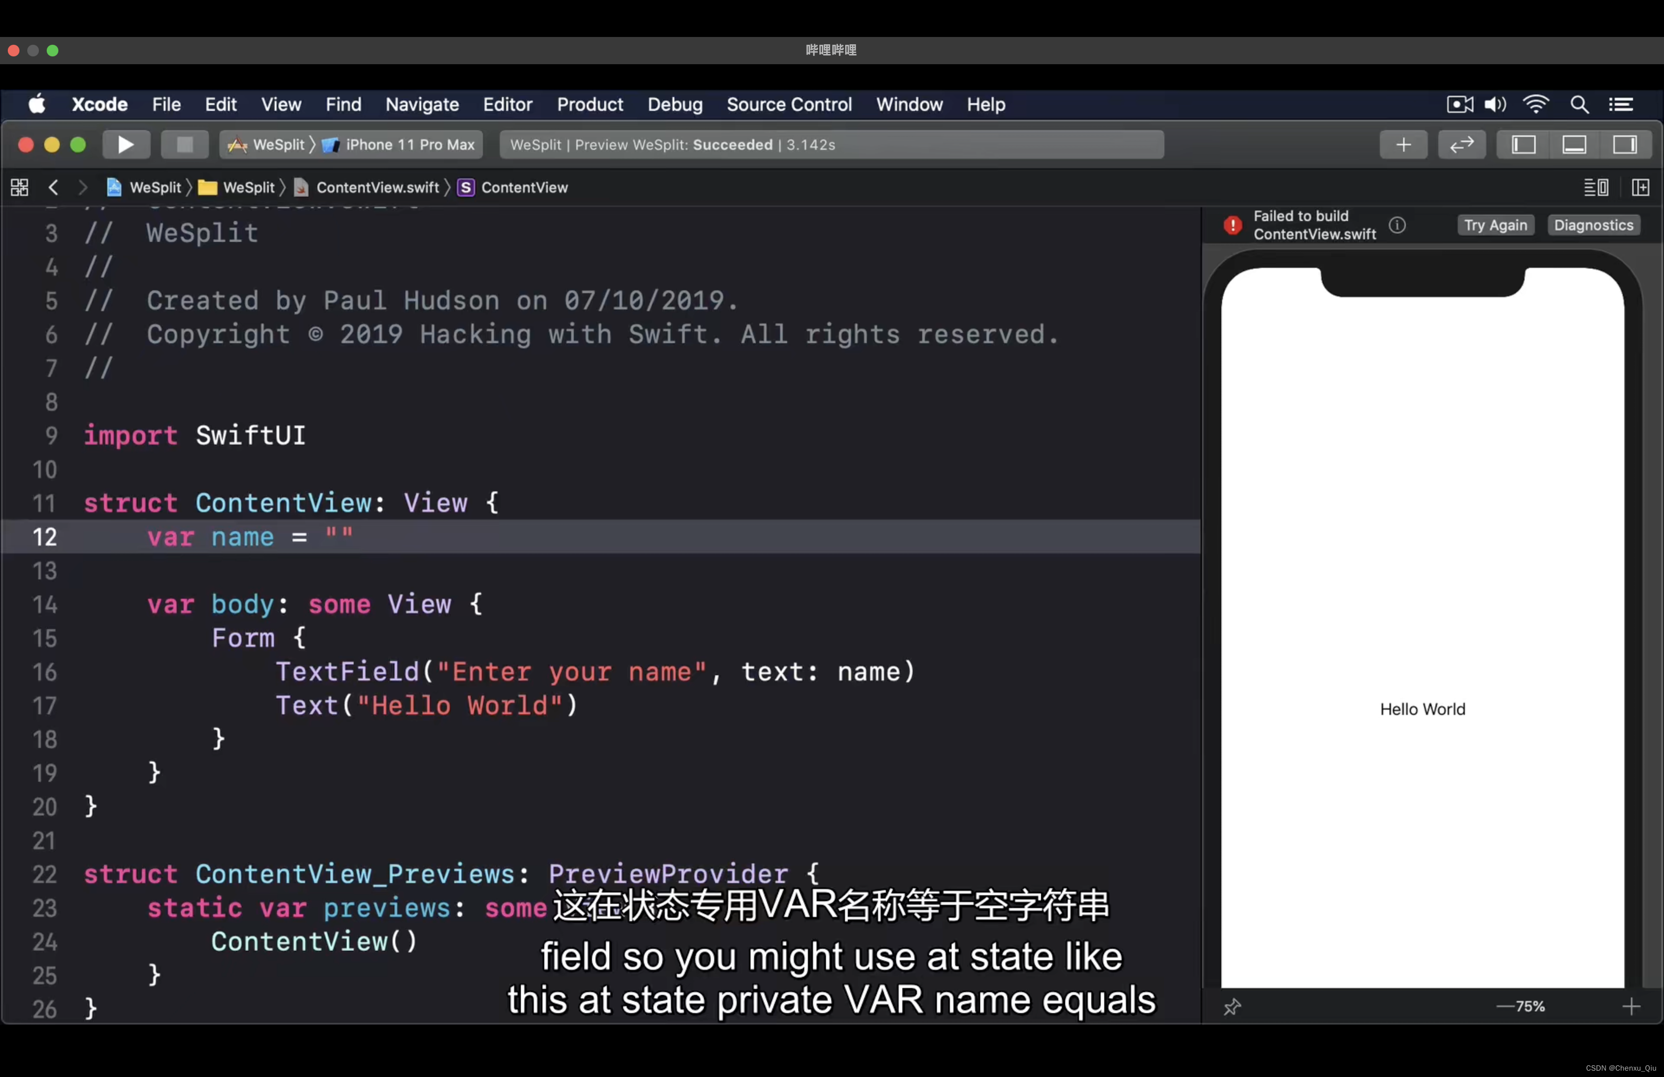
Task: Open the Library plus button
Action: (x=1403, y=144)
